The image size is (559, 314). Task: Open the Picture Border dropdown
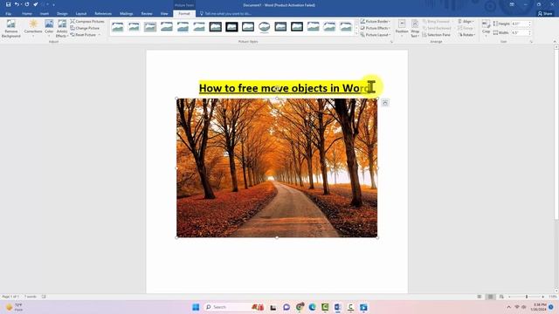pos(376,21)
